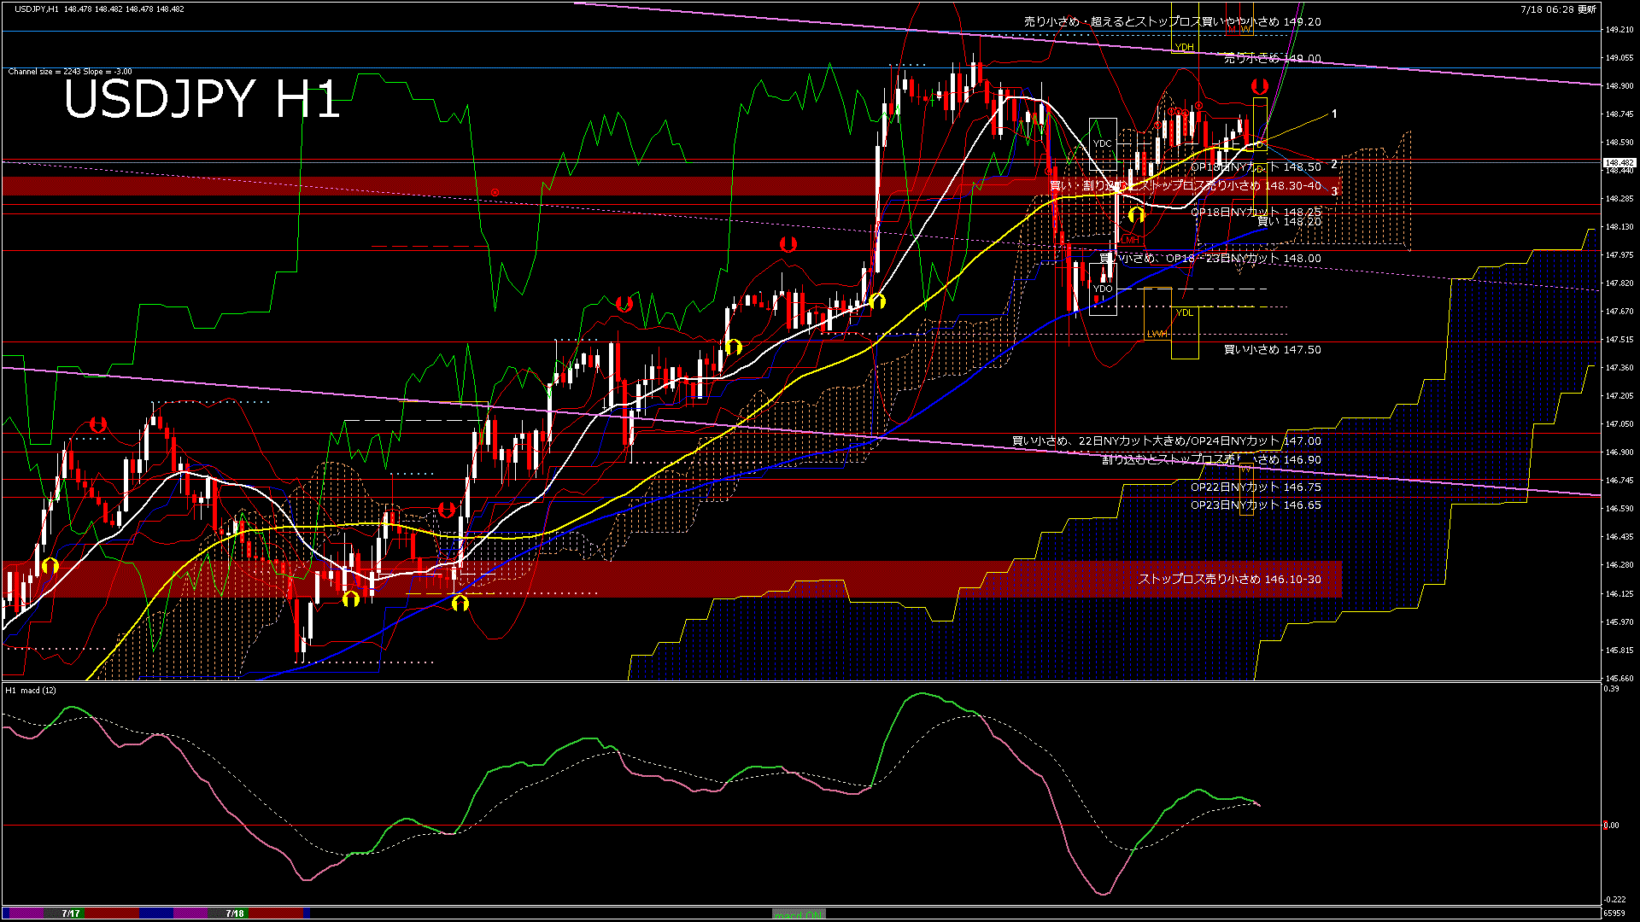This screenshot has height=922, width=1640.
Task: Click red down-arrow signal near YDH box
Action: [x=1259, y=86]
